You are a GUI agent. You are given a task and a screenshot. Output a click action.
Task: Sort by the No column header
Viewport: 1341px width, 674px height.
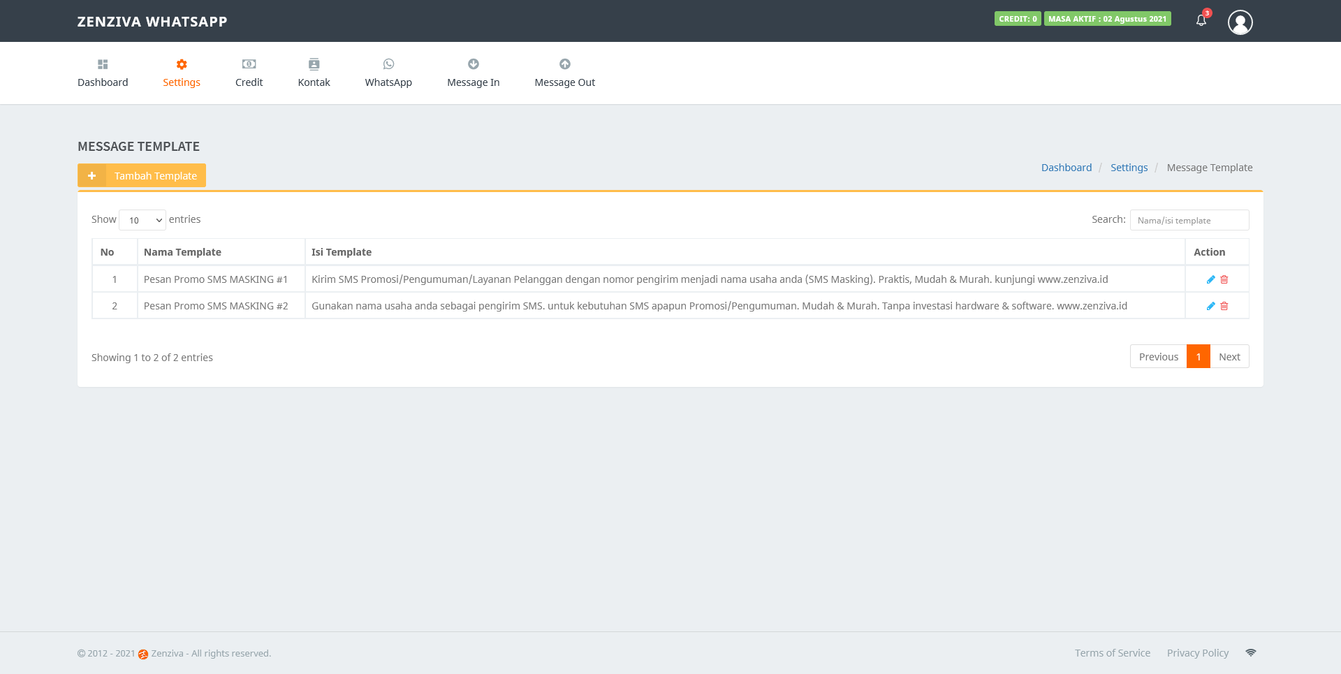click(x=115, y=252)
